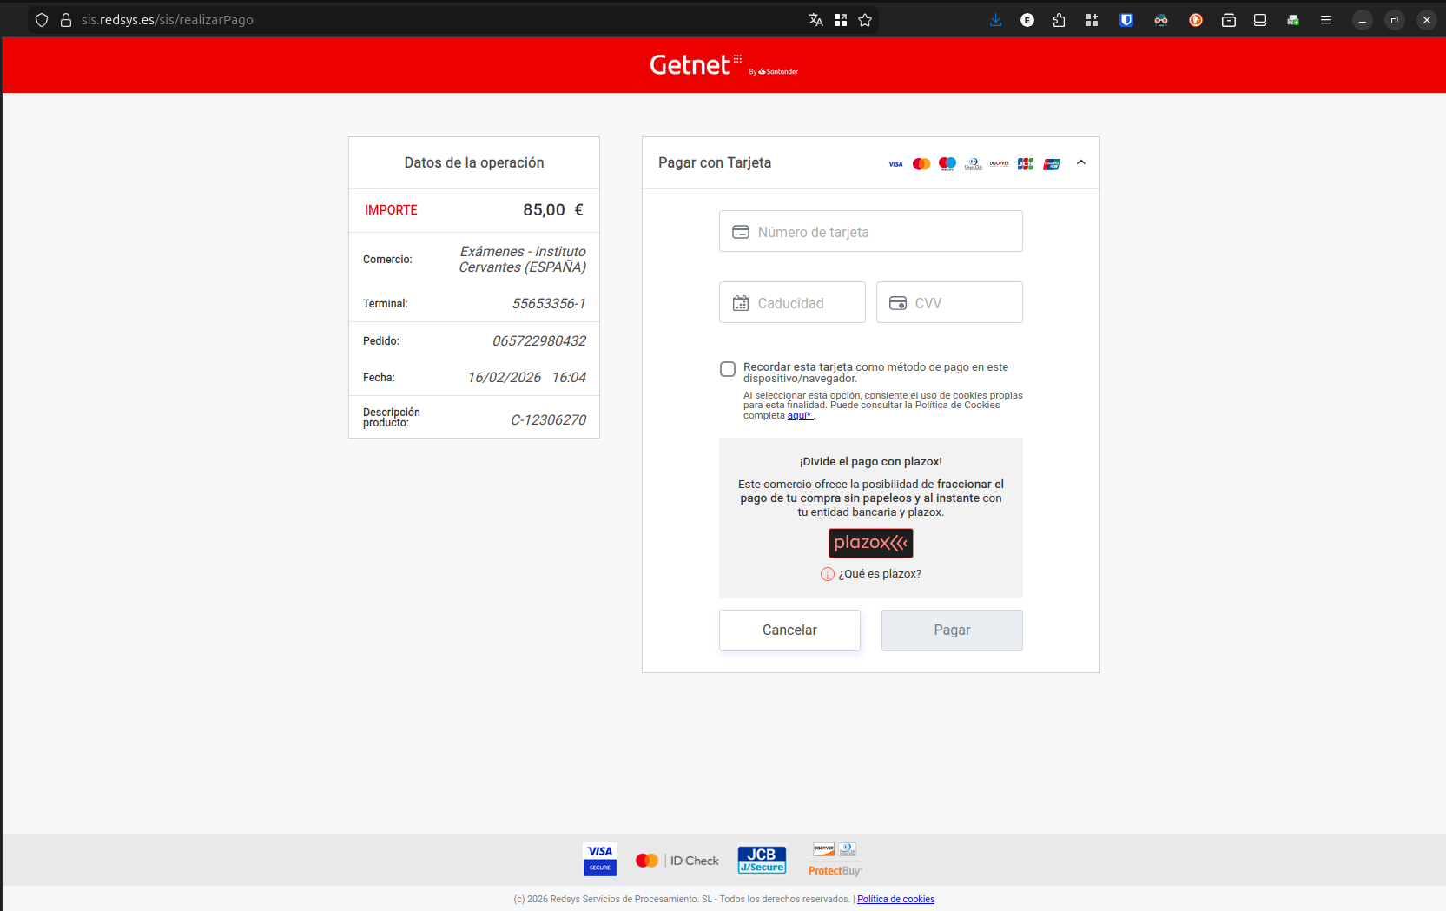Image resolution: width=1446 pixels, height=911 pixels.
Task: Click the Mastercard ID Check badge
Action: [677, 861]
